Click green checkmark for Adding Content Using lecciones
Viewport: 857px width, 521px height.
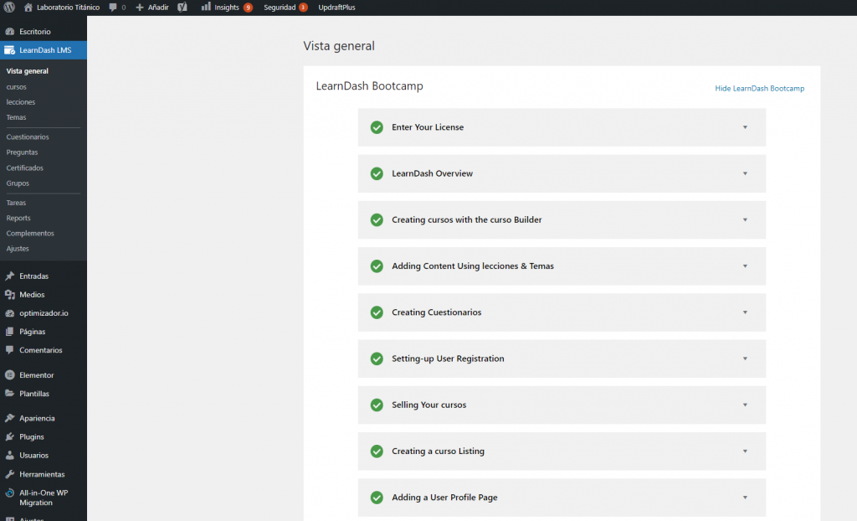(x=377, y=266)
